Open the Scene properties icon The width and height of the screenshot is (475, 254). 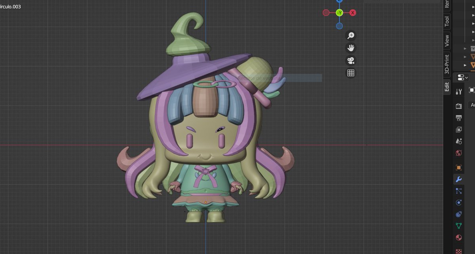(459, 141)
